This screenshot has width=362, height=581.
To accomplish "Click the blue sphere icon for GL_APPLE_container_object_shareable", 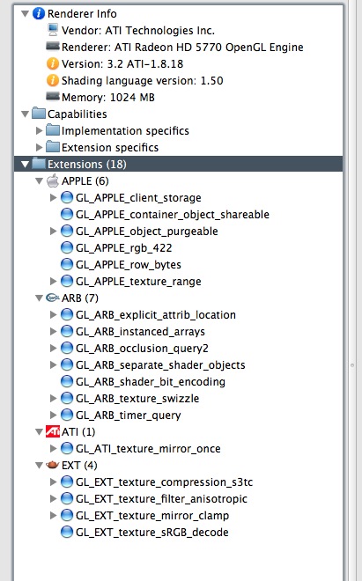I will coord(67,214).
